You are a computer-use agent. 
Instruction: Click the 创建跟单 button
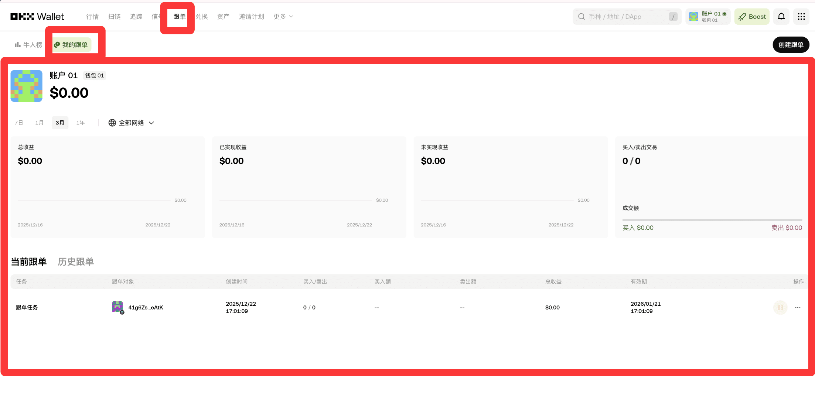[791, 45]
